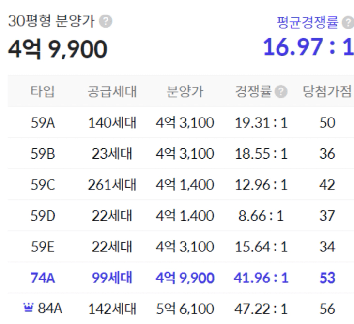354x324 pixels.
Task: Click winning score 36 in 59B row
Action: pyautogui.click(x=327, y=154)
